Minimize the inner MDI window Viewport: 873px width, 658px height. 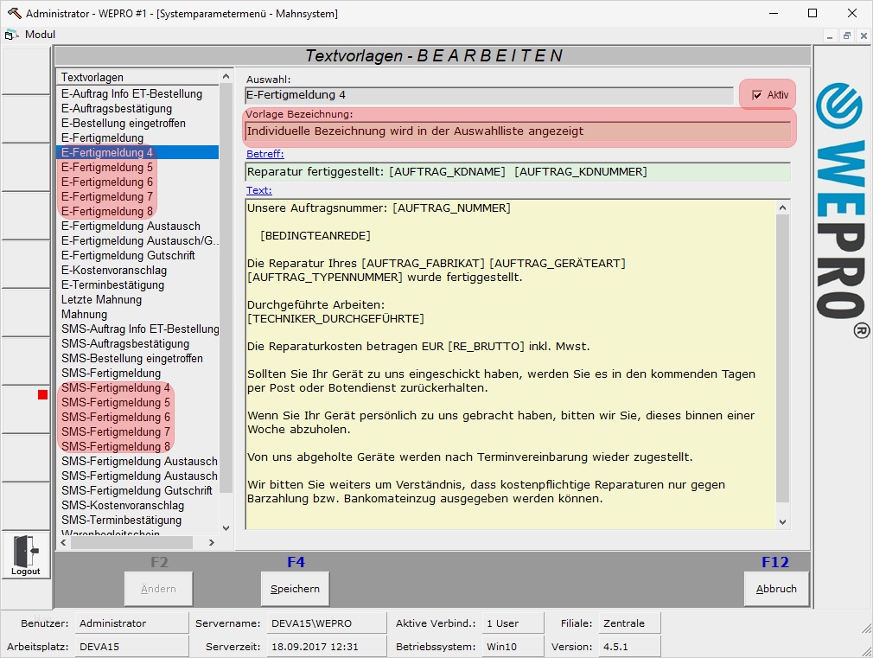click(x=831, y=35)
